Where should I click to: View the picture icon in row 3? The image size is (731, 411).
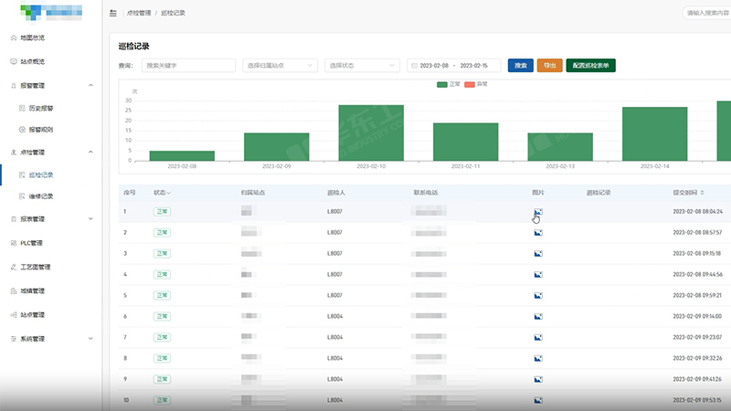pos(538,253)
